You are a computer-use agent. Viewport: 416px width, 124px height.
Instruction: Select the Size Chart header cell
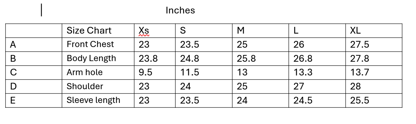98,31
